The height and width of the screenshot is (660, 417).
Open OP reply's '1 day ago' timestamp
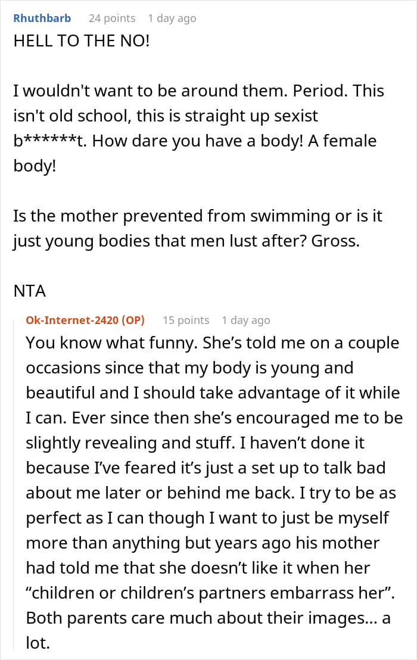[246, 320]
